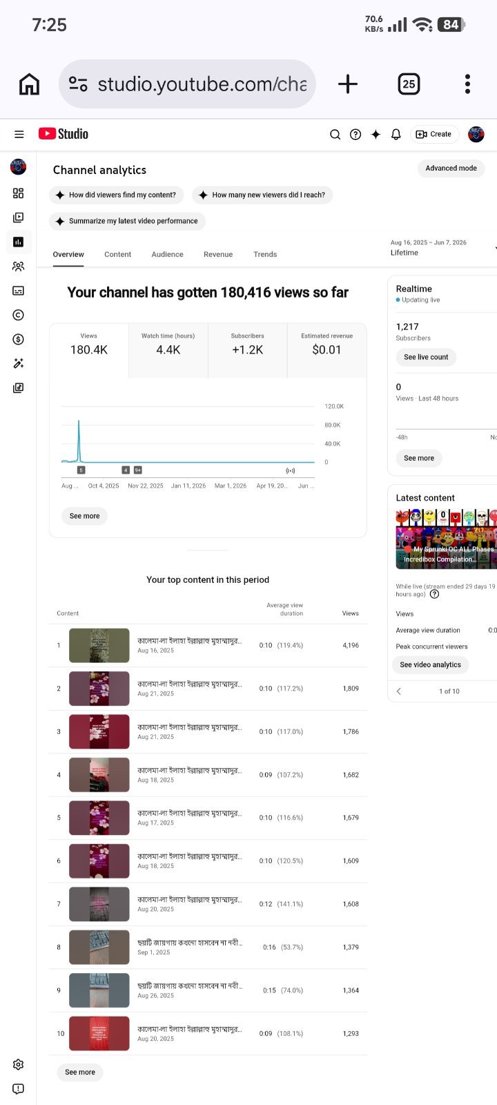Open thumbnail of video with 1,682 views
The image size is (497, 1105).
tap(99, 775)
